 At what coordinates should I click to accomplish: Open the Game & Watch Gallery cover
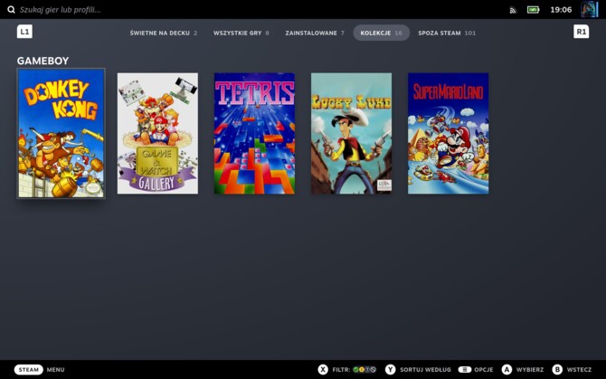(157, 133)
